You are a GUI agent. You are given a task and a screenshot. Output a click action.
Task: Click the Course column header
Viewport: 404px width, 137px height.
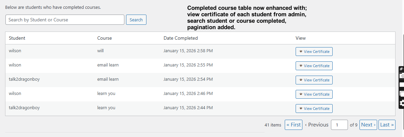(104, 38)
